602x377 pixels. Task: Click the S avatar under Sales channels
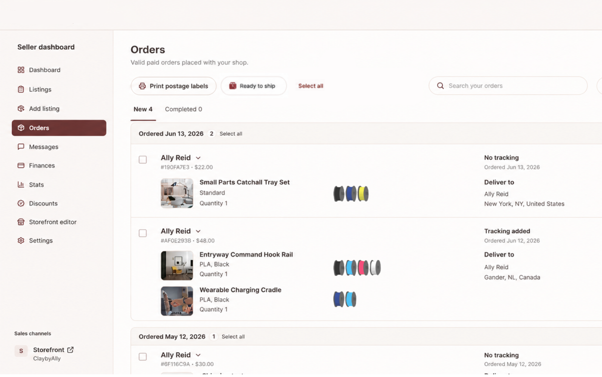[21, 351]
